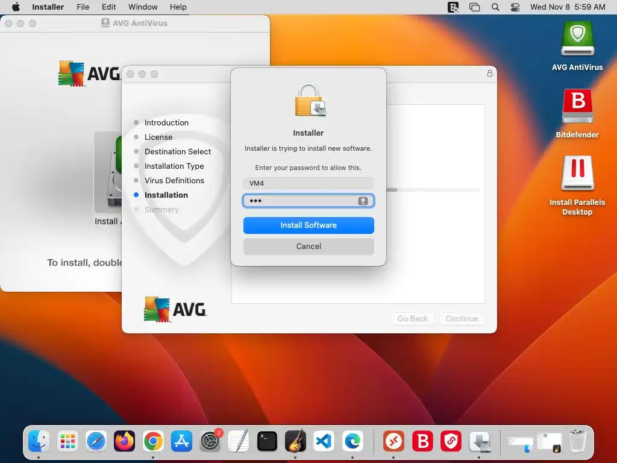Open the Edit menu
Image resolution: width=617 pixels, height=463 pixels.
108,7
